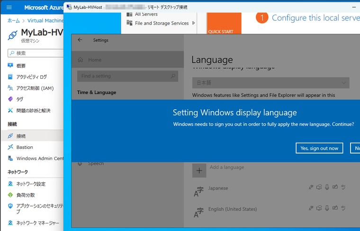Image resolution: width=360 pixels, height=231 pixels.
Task: Click the diagnose wrench icon
Action: coord(10,111)
